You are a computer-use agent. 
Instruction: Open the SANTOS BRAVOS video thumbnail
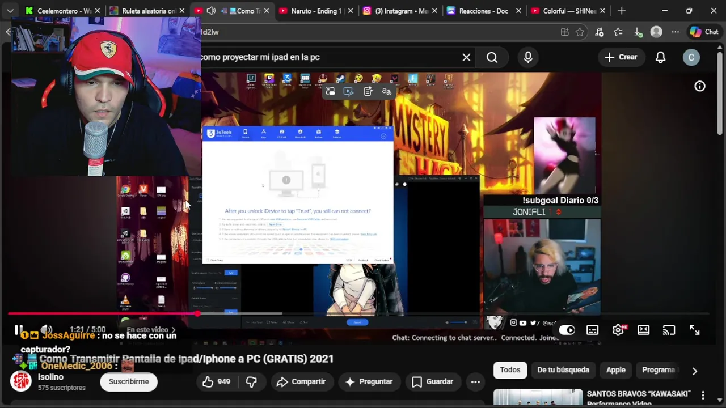coord(538,398)
